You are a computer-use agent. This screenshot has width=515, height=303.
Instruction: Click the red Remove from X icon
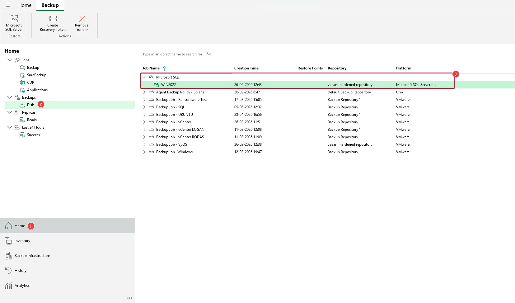click(82, 19)
